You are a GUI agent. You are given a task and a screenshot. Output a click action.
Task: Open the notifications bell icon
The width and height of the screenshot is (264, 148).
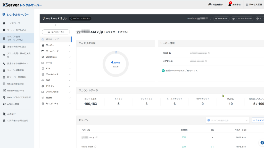[x=230, y=5]
